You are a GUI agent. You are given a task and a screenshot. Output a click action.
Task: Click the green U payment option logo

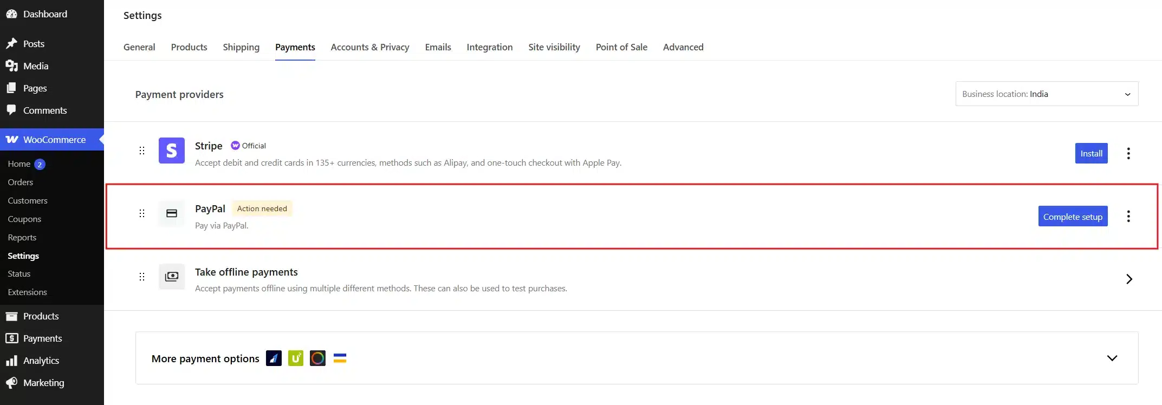(296, 358)
